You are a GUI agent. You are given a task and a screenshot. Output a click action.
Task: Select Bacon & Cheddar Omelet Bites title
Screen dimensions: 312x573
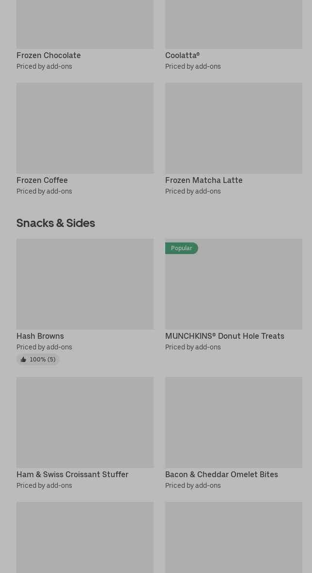pos(221,475)
